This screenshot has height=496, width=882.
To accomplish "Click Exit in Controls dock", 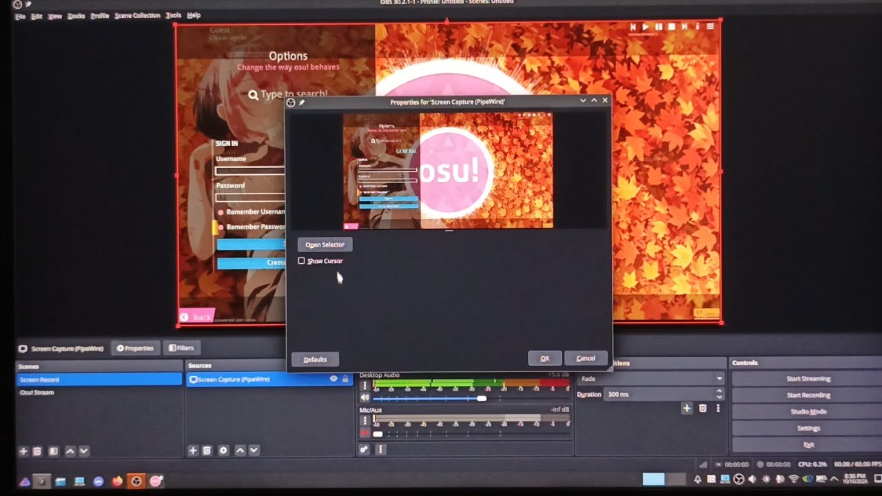I will click(x=808, y=445).
